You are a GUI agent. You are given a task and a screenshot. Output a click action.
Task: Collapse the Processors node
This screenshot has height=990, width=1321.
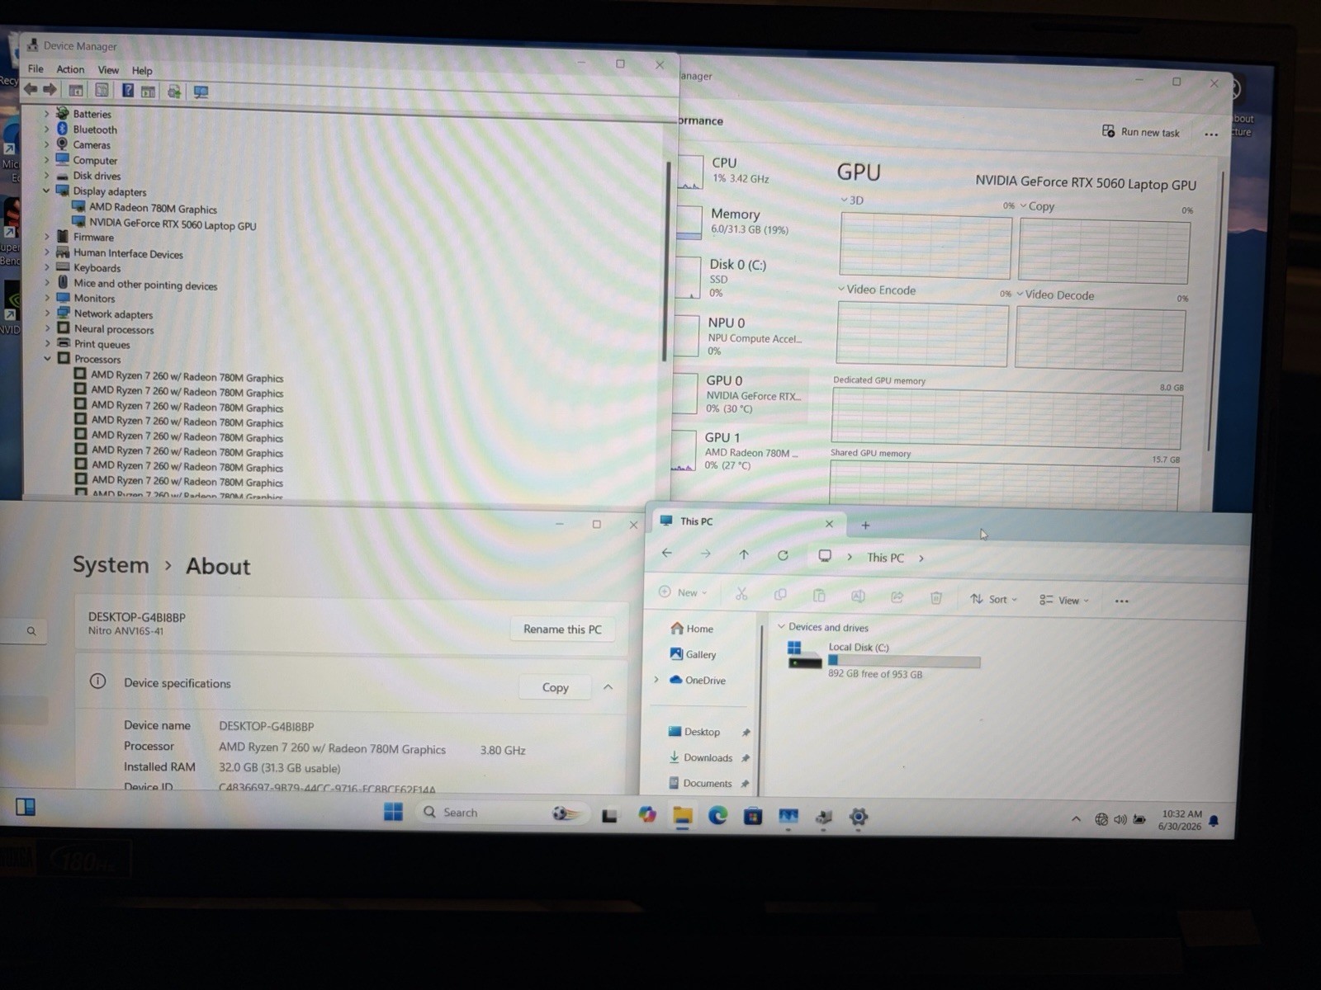[47, 359]
